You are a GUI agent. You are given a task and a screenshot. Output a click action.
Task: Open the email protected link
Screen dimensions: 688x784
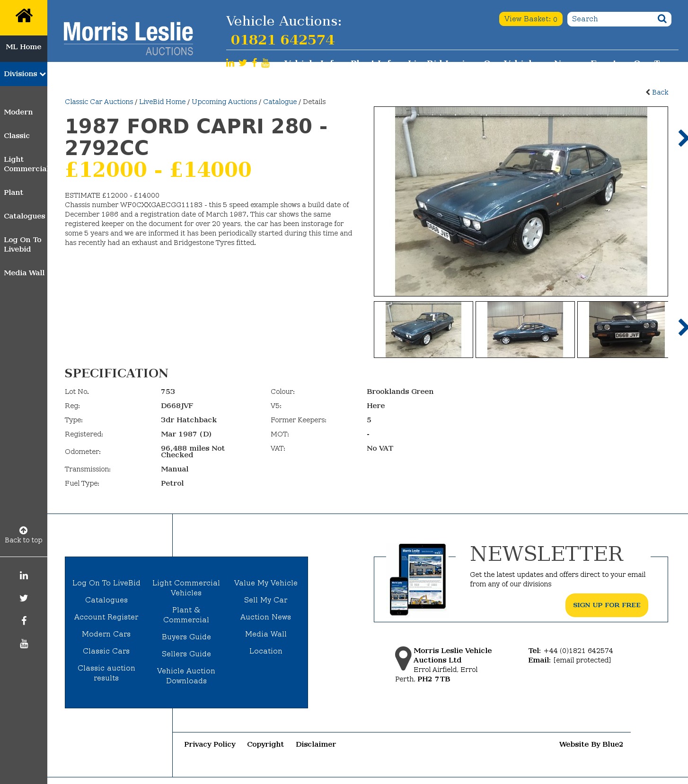tap(582, 660)
